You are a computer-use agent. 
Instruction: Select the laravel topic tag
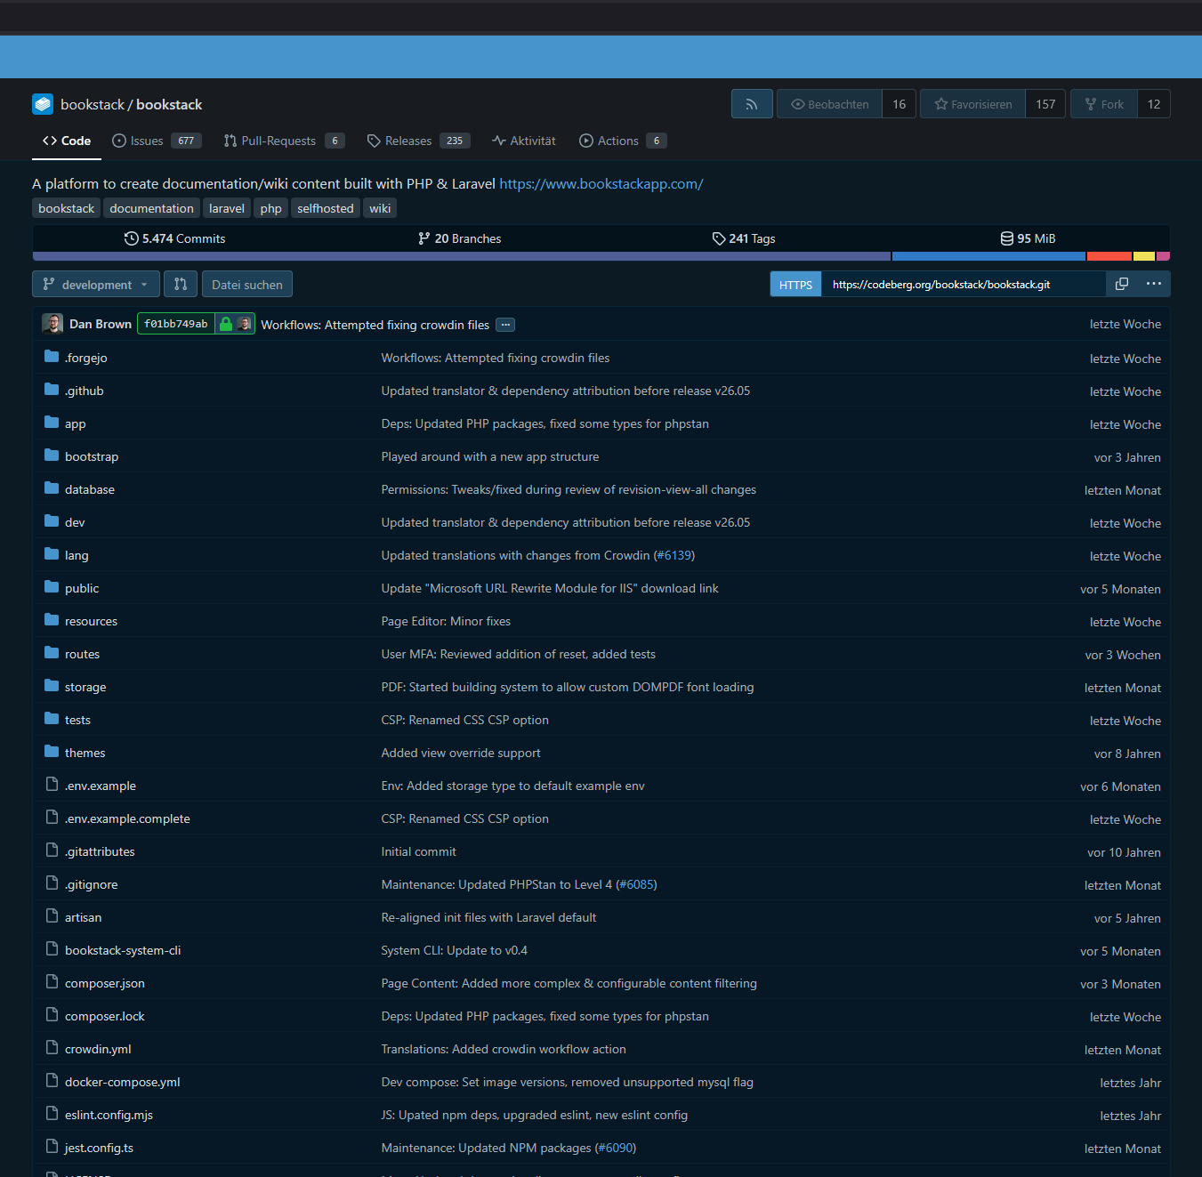tap(227, 208)
